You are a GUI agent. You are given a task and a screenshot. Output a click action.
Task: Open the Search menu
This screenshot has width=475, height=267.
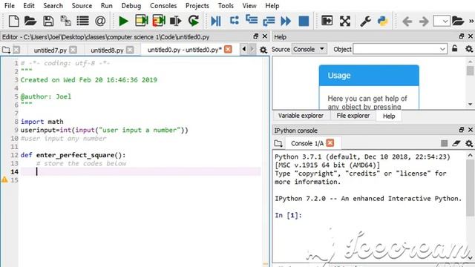[53, 6]
